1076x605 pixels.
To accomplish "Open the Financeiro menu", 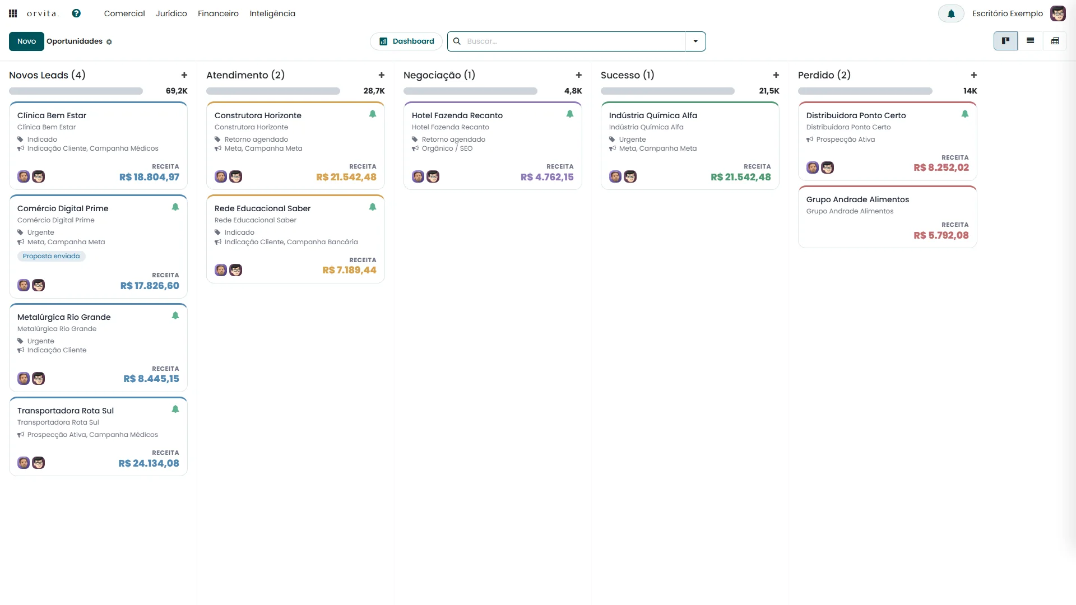I will (218, 13).
